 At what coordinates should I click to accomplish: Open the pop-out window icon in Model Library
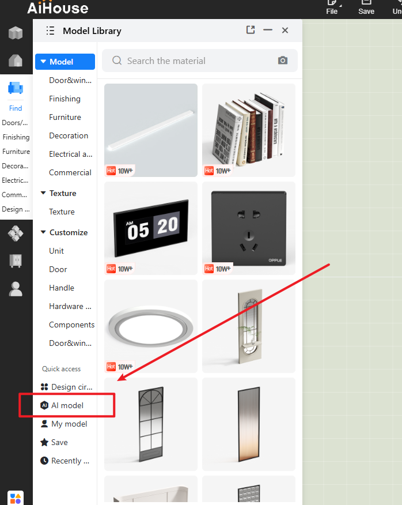[x=251, y=30]
